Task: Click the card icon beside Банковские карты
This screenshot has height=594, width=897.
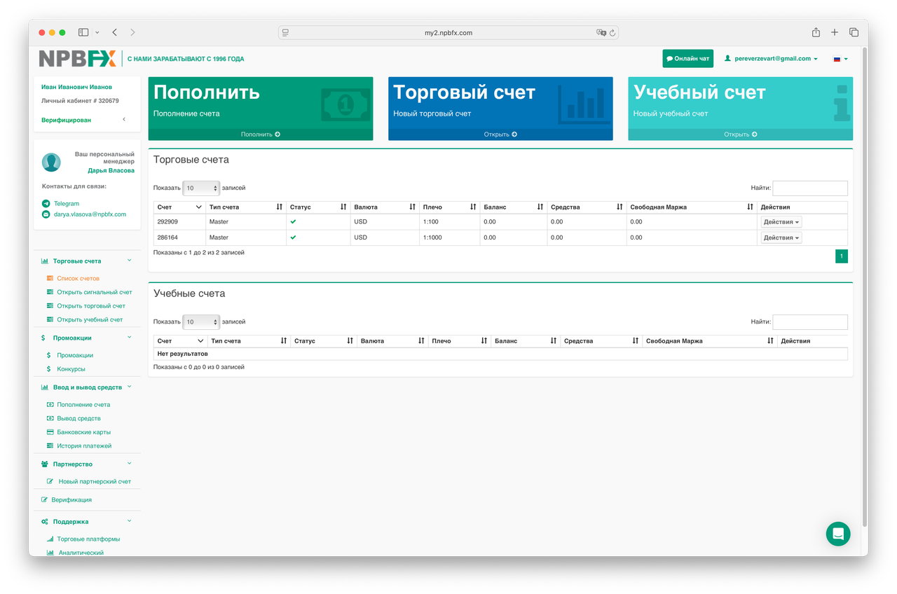Action: click(50, 432)
